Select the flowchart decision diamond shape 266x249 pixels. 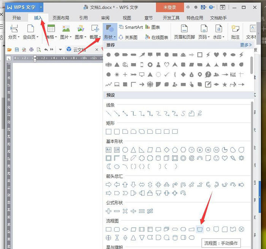pyautogui.click(x=125, y=229)
